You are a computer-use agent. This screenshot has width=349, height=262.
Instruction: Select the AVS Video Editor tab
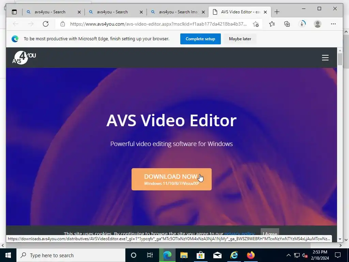(x=240, y=12)
